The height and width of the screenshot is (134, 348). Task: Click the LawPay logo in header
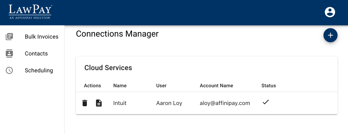coord(30,12)
